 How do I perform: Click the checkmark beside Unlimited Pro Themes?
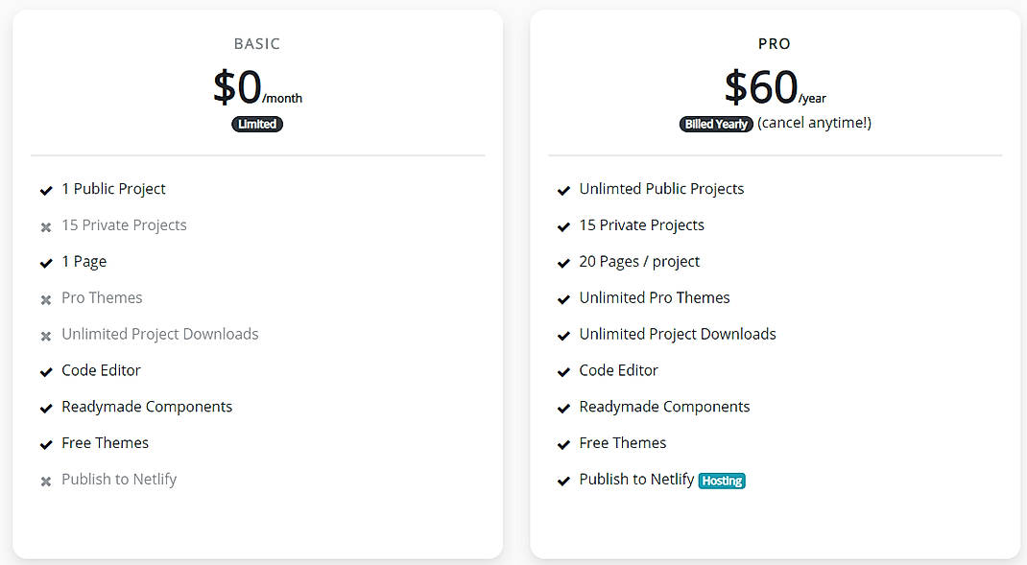563,299
